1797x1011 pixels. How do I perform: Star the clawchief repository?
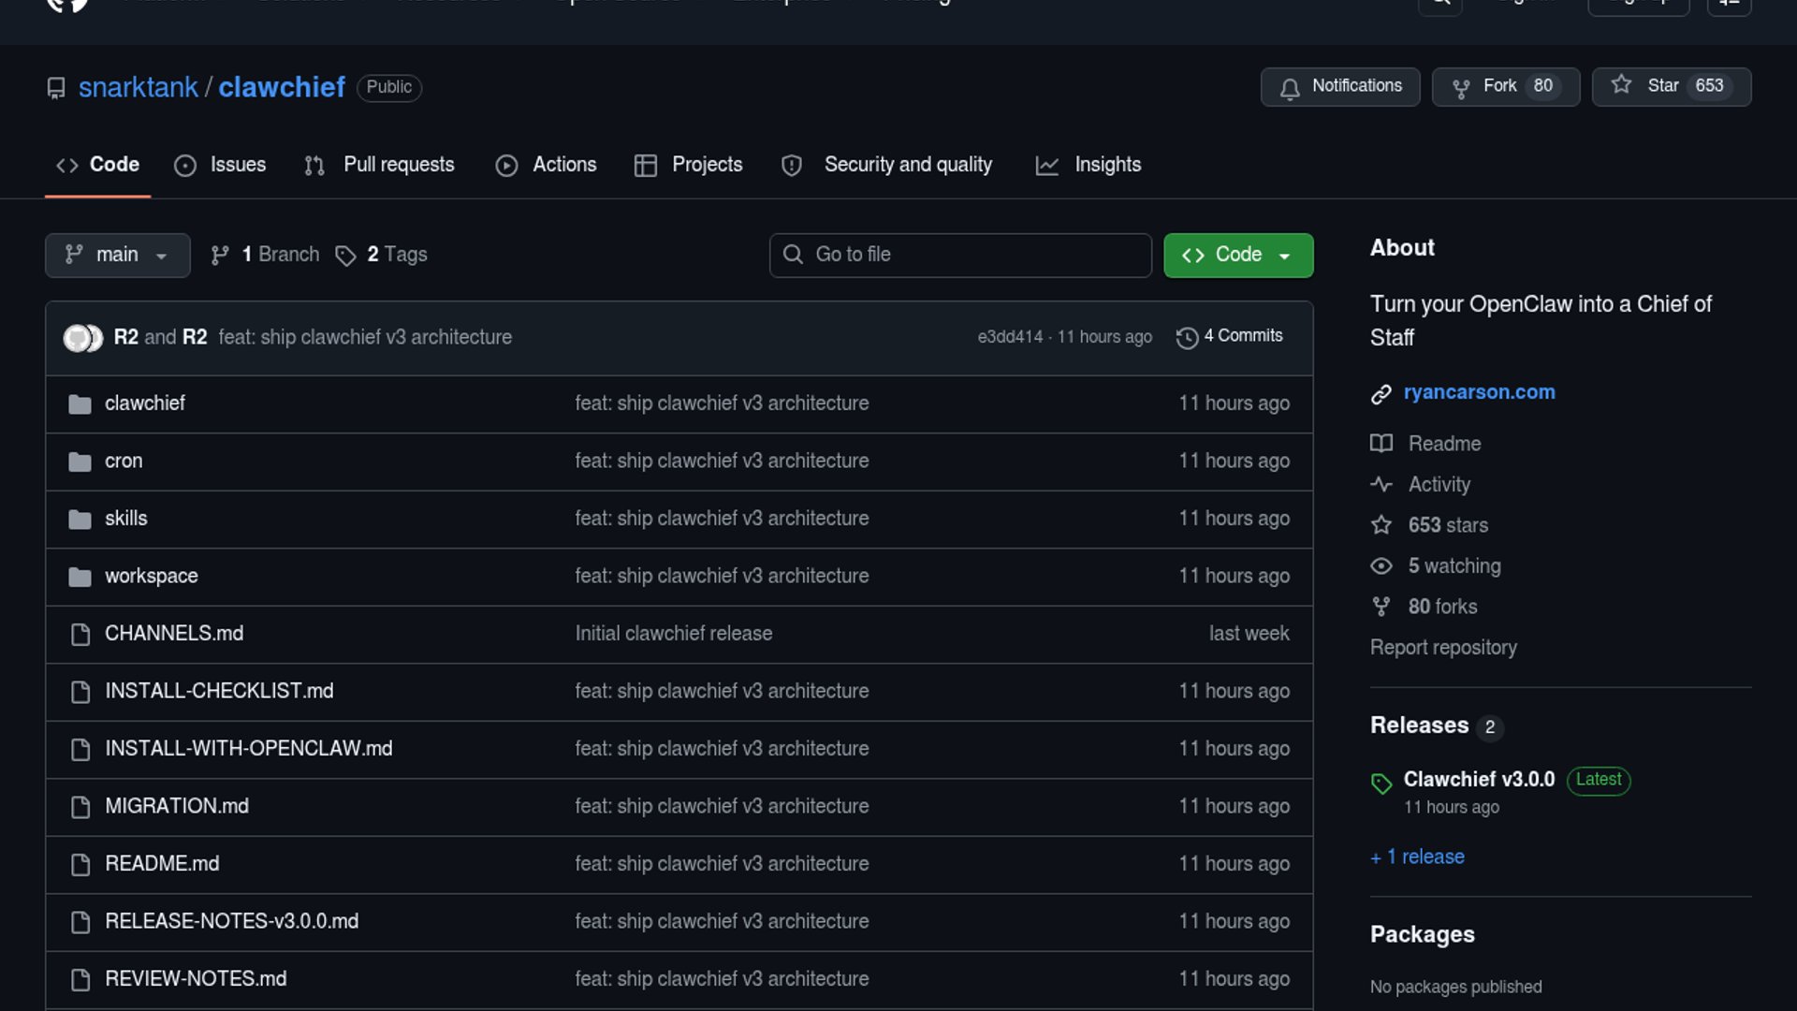point(1671,87)
